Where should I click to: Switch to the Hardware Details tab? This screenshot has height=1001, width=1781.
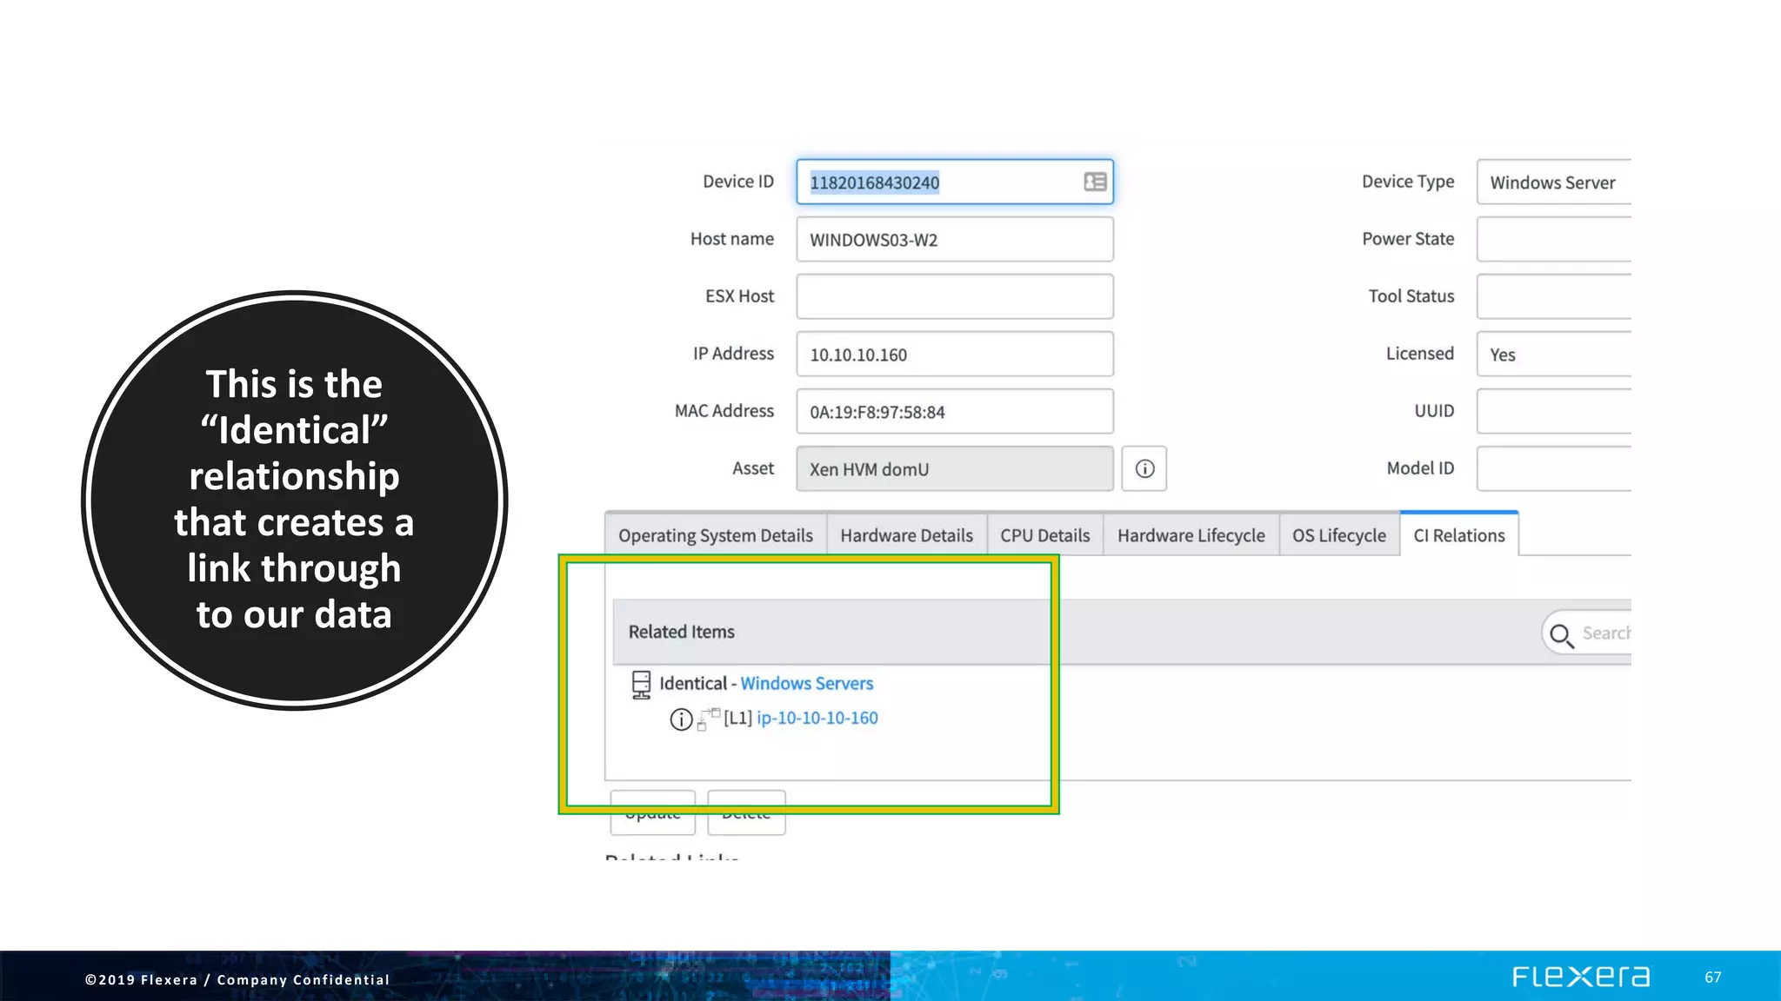tap(906, 535)
